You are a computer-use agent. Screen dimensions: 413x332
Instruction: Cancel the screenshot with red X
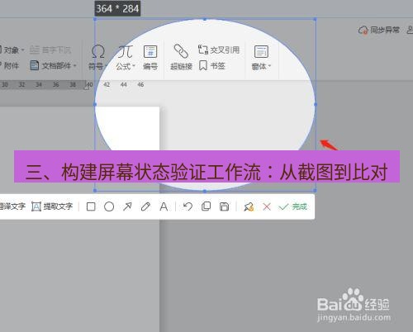pos(267,206)
